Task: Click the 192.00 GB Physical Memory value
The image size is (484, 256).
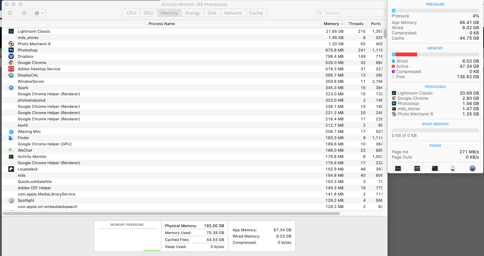Action: (x=214, y=226)
